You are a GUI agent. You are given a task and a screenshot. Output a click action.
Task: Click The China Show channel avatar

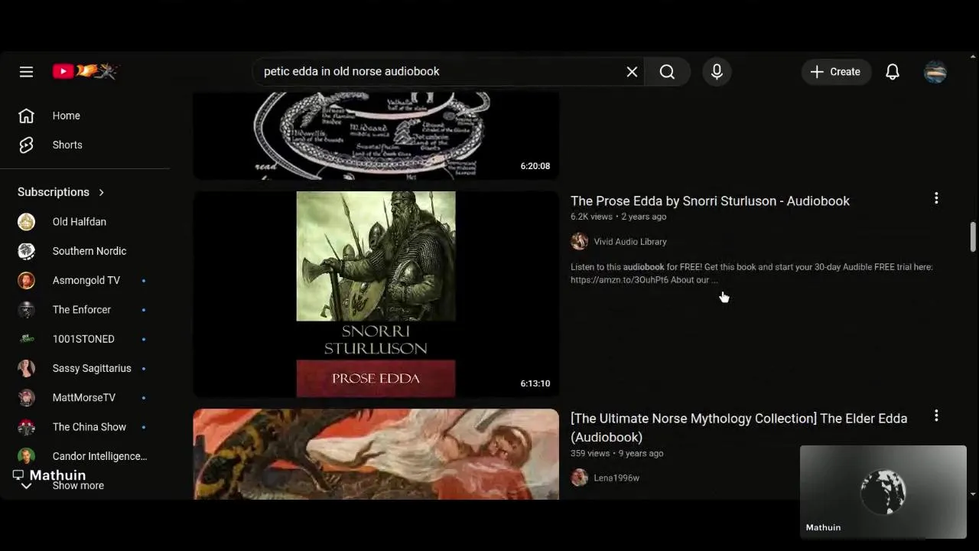click(26, 427)
